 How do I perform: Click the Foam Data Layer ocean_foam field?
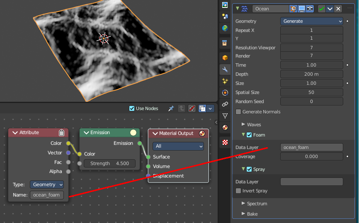coord(312,147)
